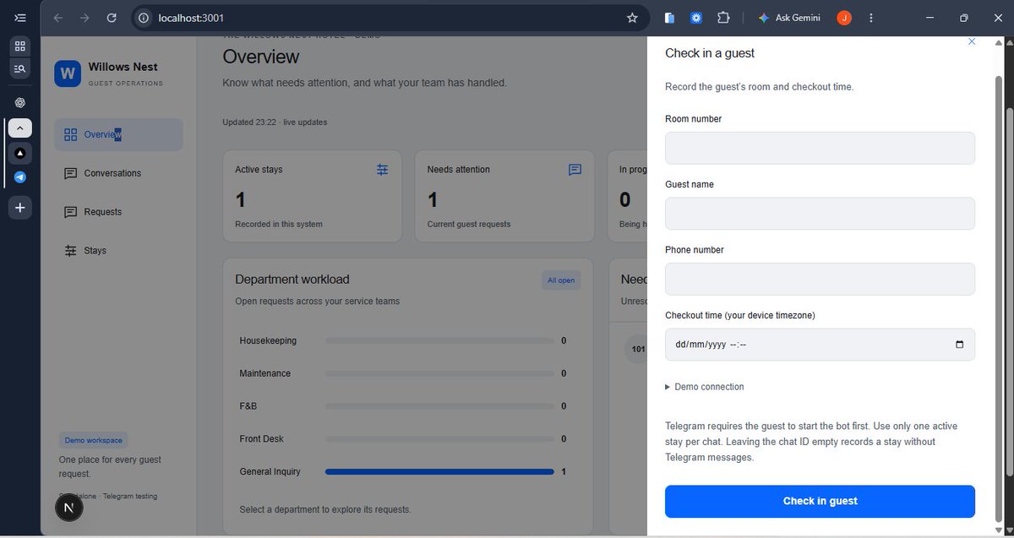Viewport: 1014px width, 538px height.
Task: Go back in browser history
Action: (57, 18)
